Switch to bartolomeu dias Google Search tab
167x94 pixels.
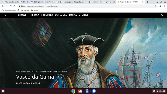pos(102,2)
